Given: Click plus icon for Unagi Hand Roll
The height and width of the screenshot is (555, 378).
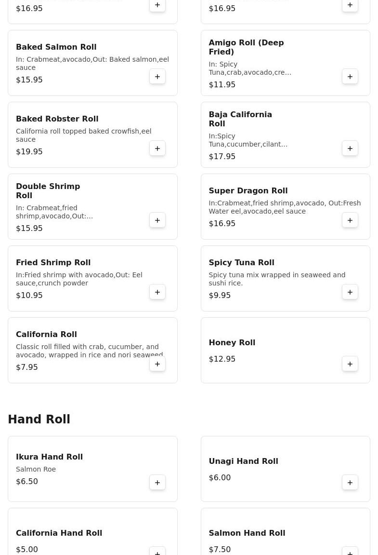Looking at the screenshot, I should coord(350,483).
